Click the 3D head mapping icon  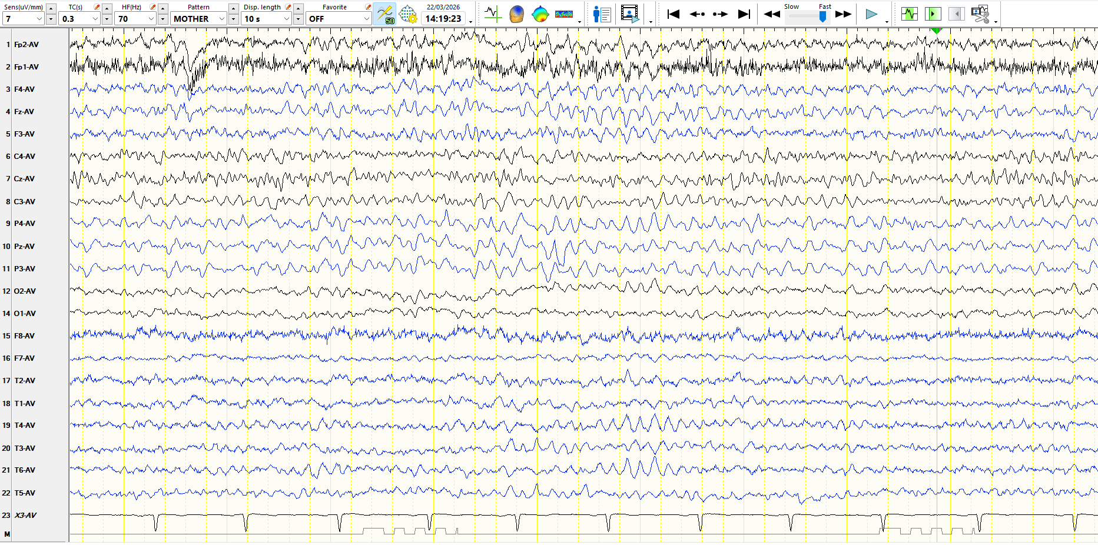516,14
